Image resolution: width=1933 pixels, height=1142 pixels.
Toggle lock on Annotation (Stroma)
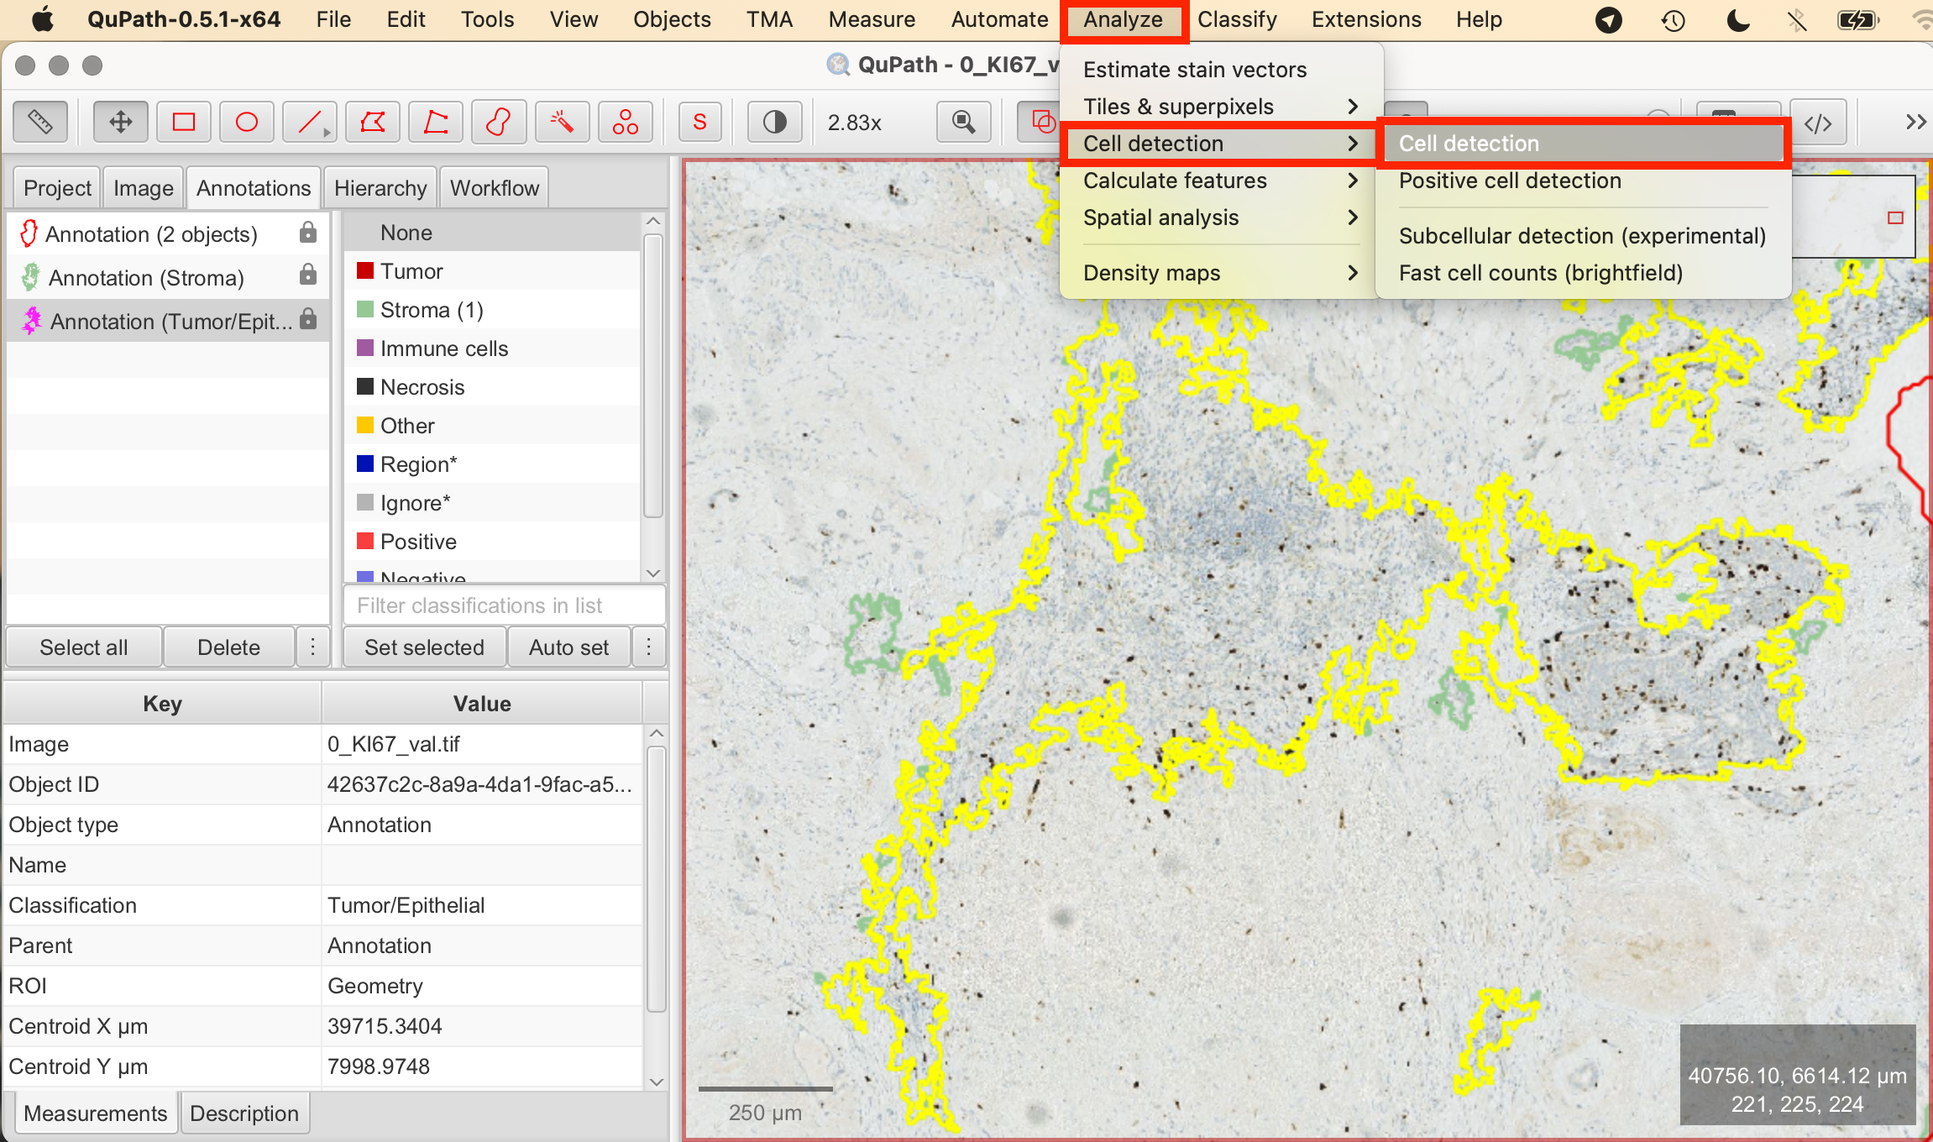tap(308, 275)
